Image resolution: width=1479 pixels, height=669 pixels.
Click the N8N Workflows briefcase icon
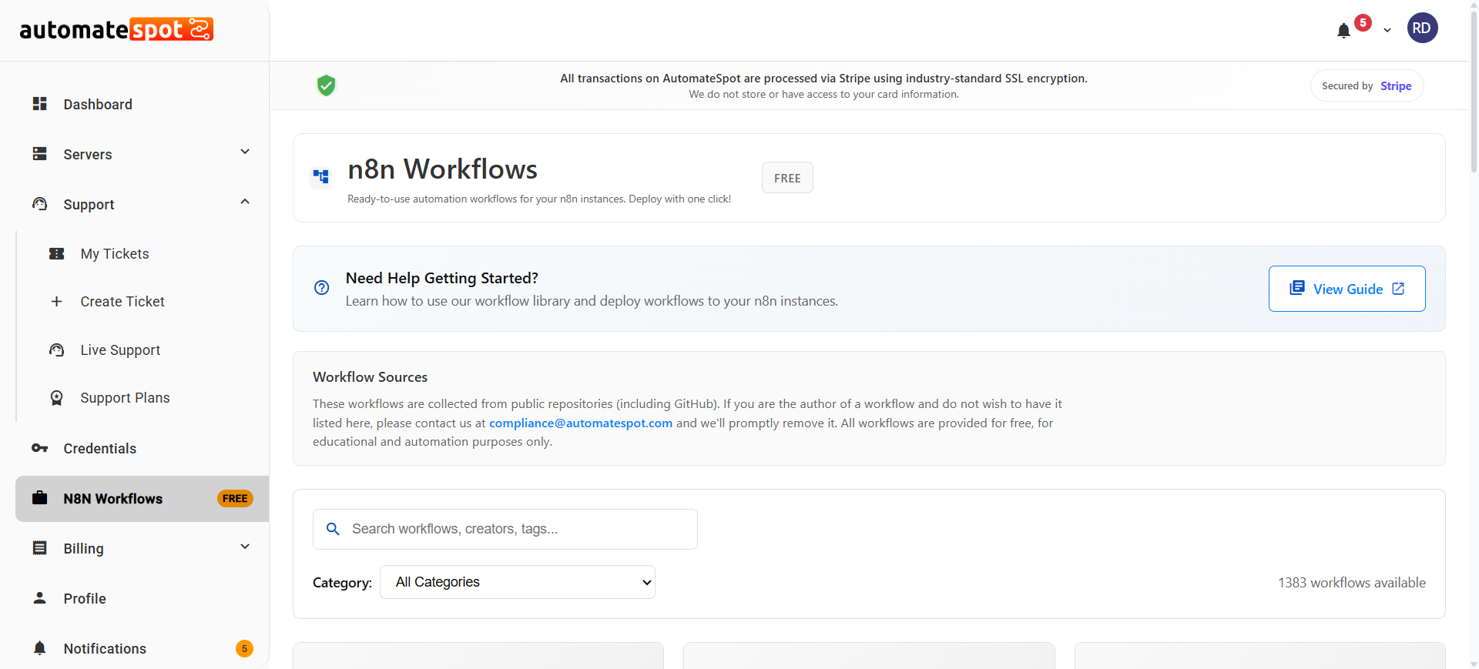tap(40, 498)
